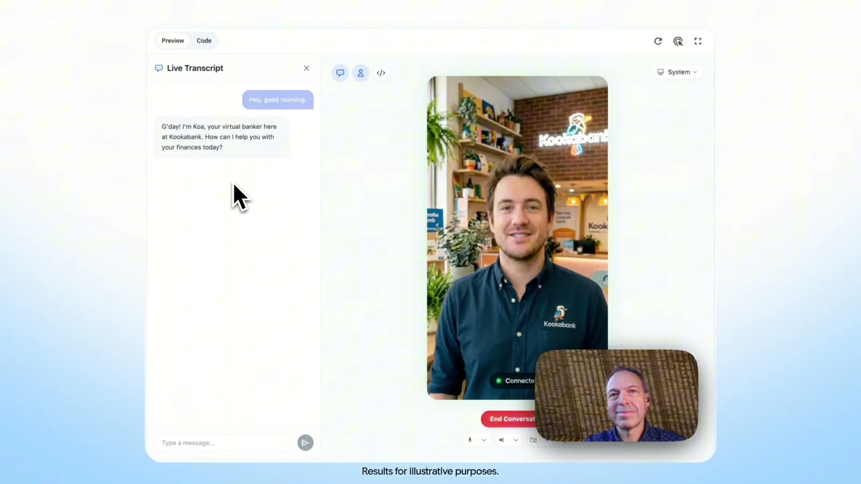
Task: Toggle the transcript chat bubble icon
Action: (340, 73)
